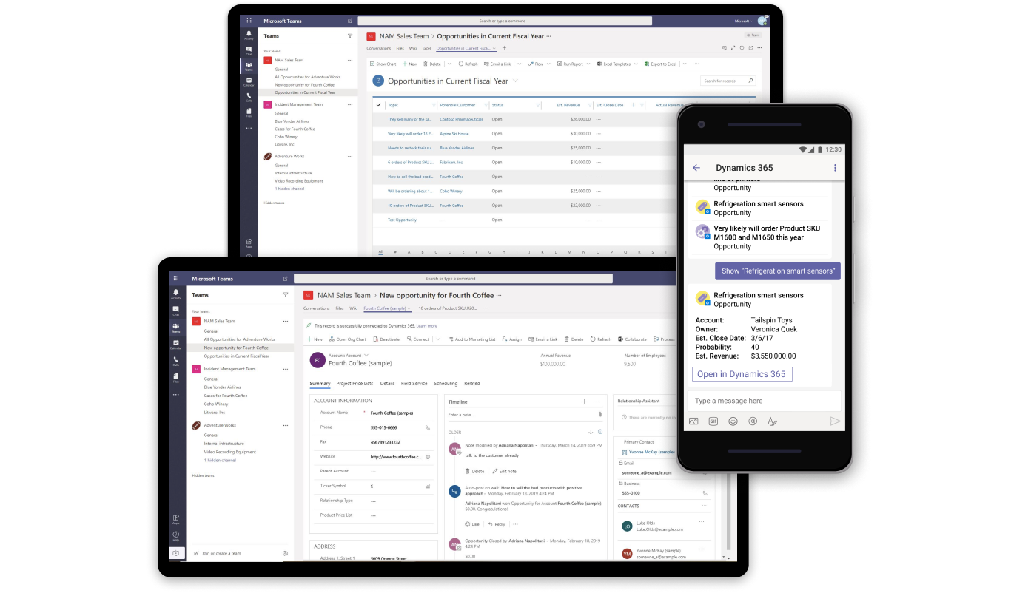This screenshot has height=593, width=1011.
Task: Click Export to Excel in the top tablet toolbar
Action: coord(660,64)
